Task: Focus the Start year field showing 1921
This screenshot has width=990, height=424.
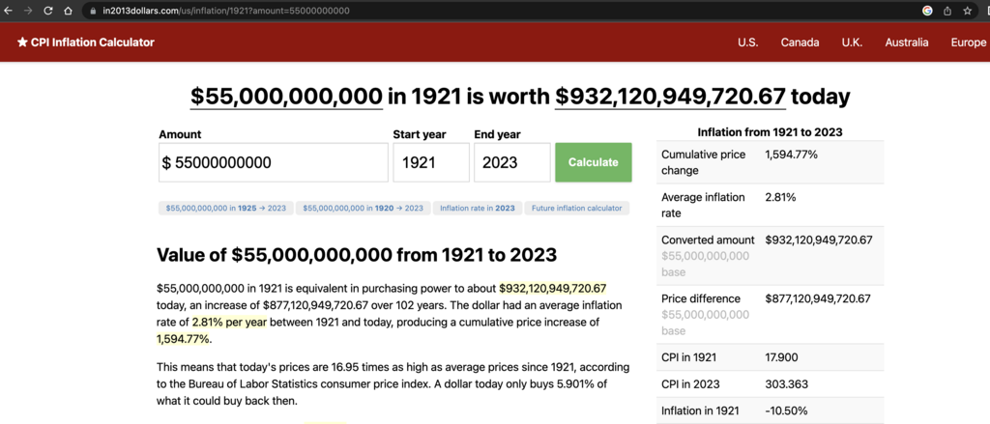Action: tap(431, 162)
